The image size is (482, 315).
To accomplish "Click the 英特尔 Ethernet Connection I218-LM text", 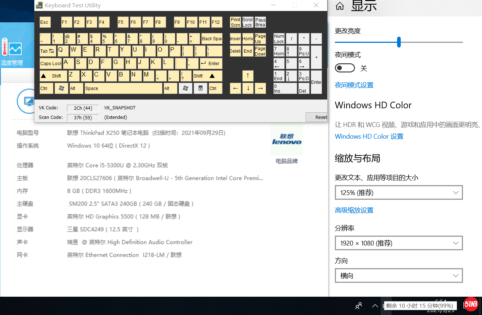I will click(124, 255).
